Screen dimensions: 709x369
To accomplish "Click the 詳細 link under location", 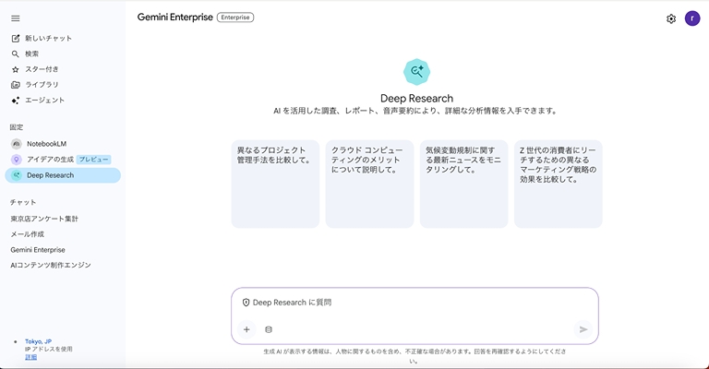I will pyautogui.click(x=30, y=357).
